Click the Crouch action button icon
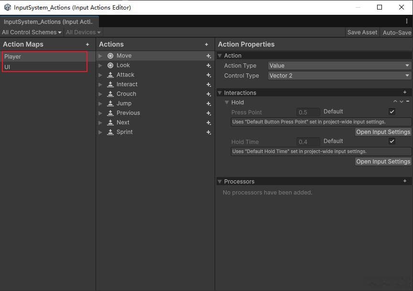 click(110, 94)
